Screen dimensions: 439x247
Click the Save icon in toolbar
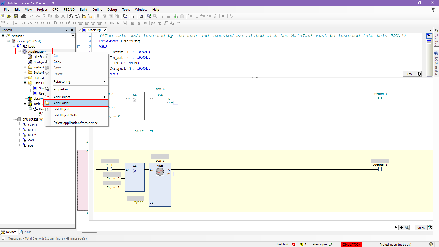tap(16, 16)
